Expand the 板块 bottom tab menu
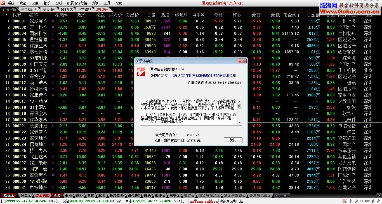Viewport: 382px width, 204px height. 160,196
